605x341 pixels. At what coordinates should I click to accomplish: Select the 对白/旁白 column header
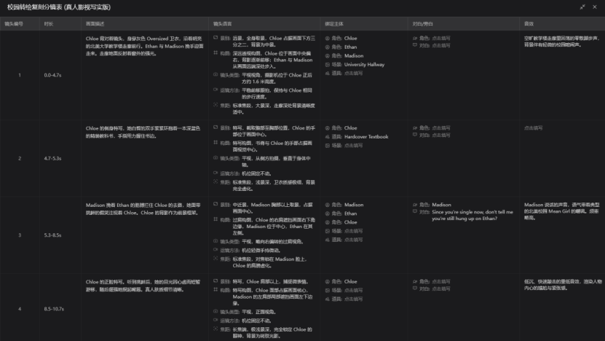(x=422, y=24)
